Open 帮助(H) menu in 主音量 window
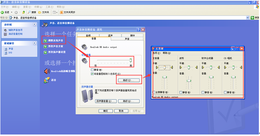The height and width of the screenshot is (136, 260). (x=167, y=53)
